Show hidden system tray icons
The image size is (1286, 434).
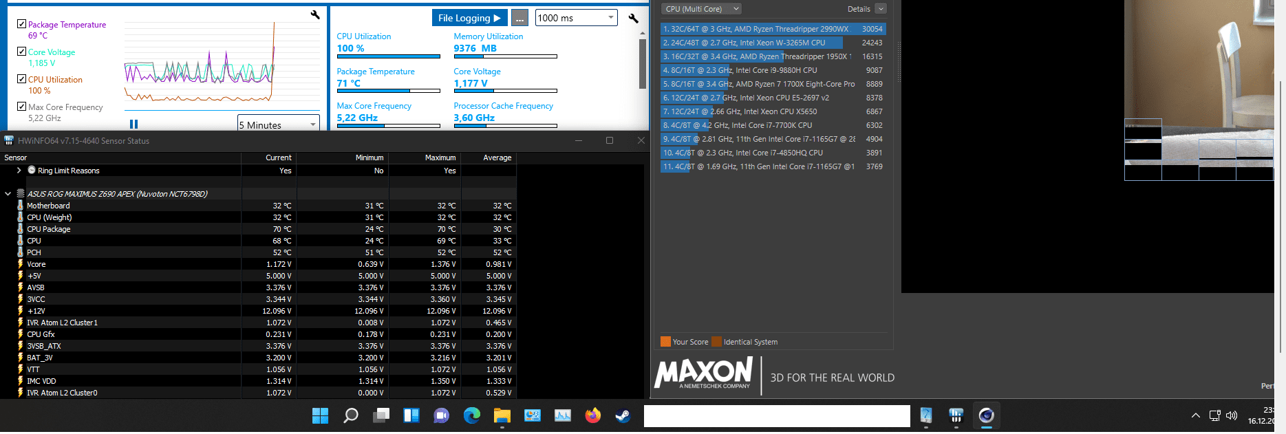[x=1196, y=415]
